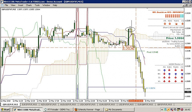Viewport: 192px width, 112px height.
Task: Click the network connections tray icon
Action: click(x=165, y=110)
